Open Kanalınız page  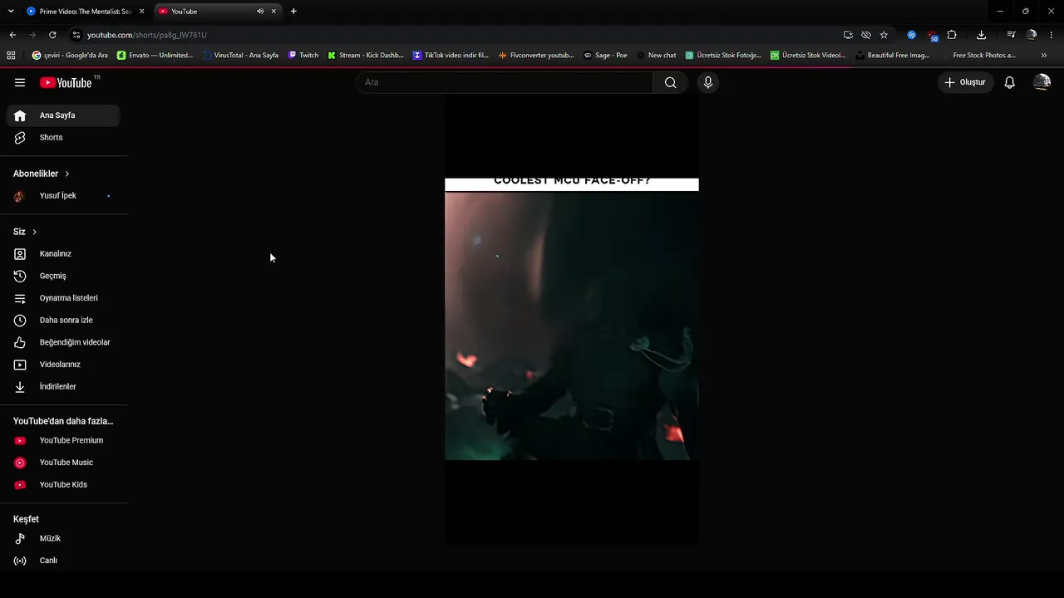(63, 254)
